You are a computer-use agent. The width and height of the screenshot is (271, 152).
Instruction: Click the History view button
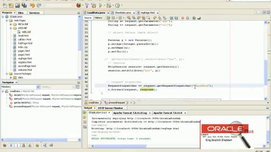click(x=98, y=18)
